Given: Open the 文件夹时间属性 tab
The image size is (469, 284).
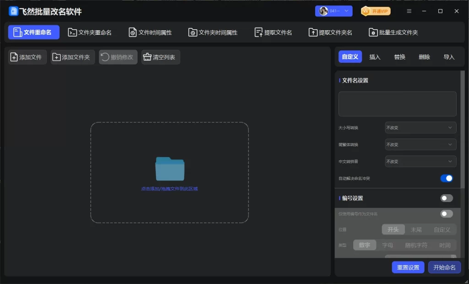Looking at the screenshot, I should pos(213,33).
